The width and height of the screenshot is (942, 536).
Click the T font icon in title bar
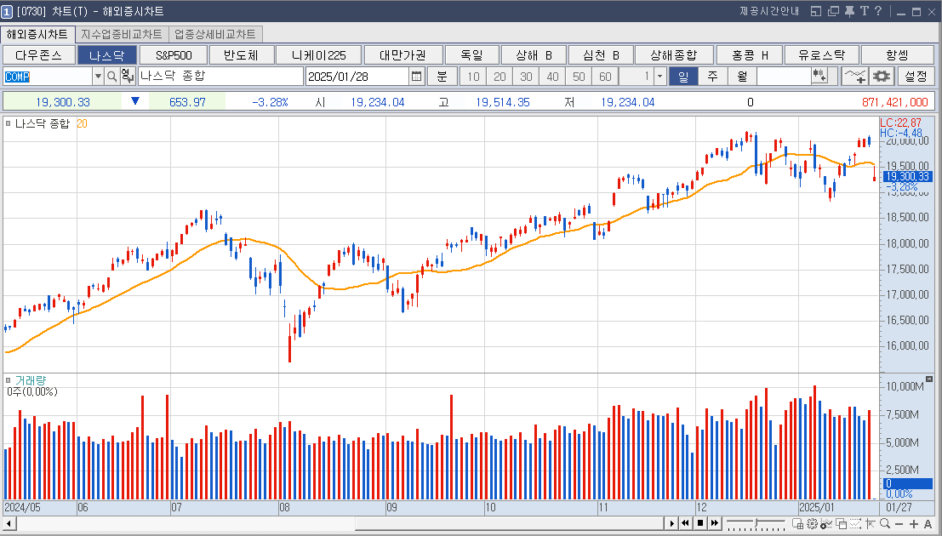pos(864,11)
